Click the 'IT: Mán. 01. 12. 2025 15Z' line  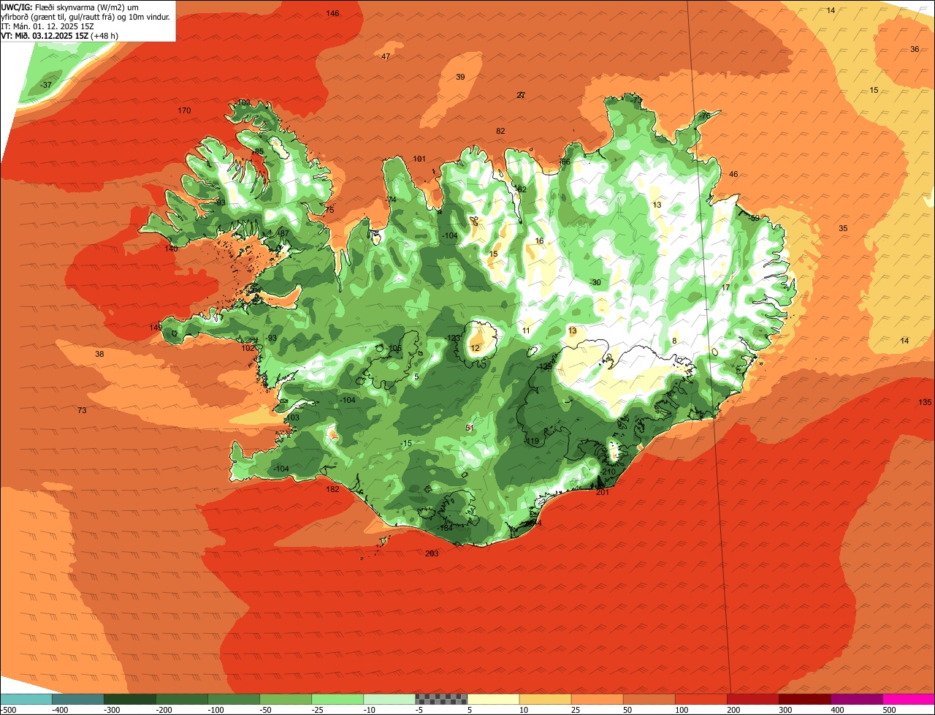47,26
